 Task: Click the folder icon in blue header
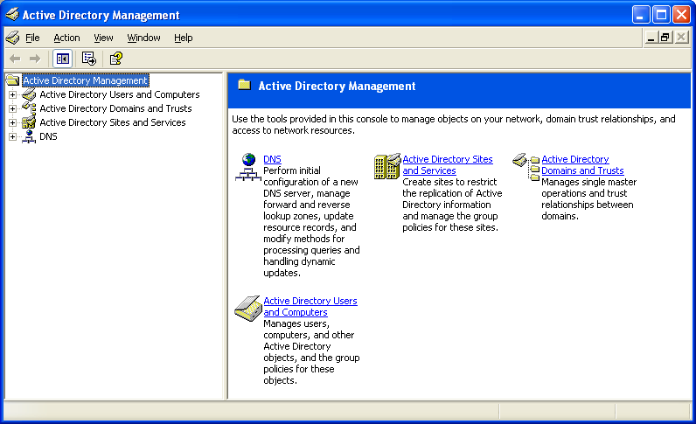(245, 85)
